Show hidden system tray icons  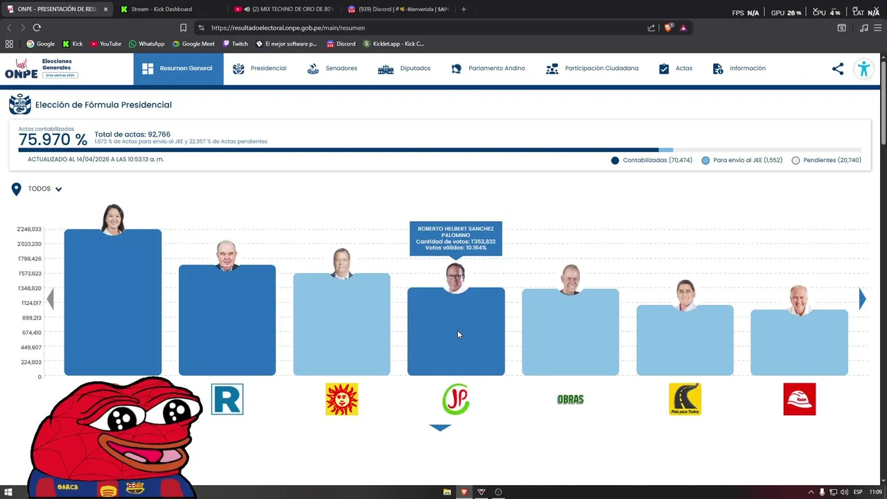[811, 492]
